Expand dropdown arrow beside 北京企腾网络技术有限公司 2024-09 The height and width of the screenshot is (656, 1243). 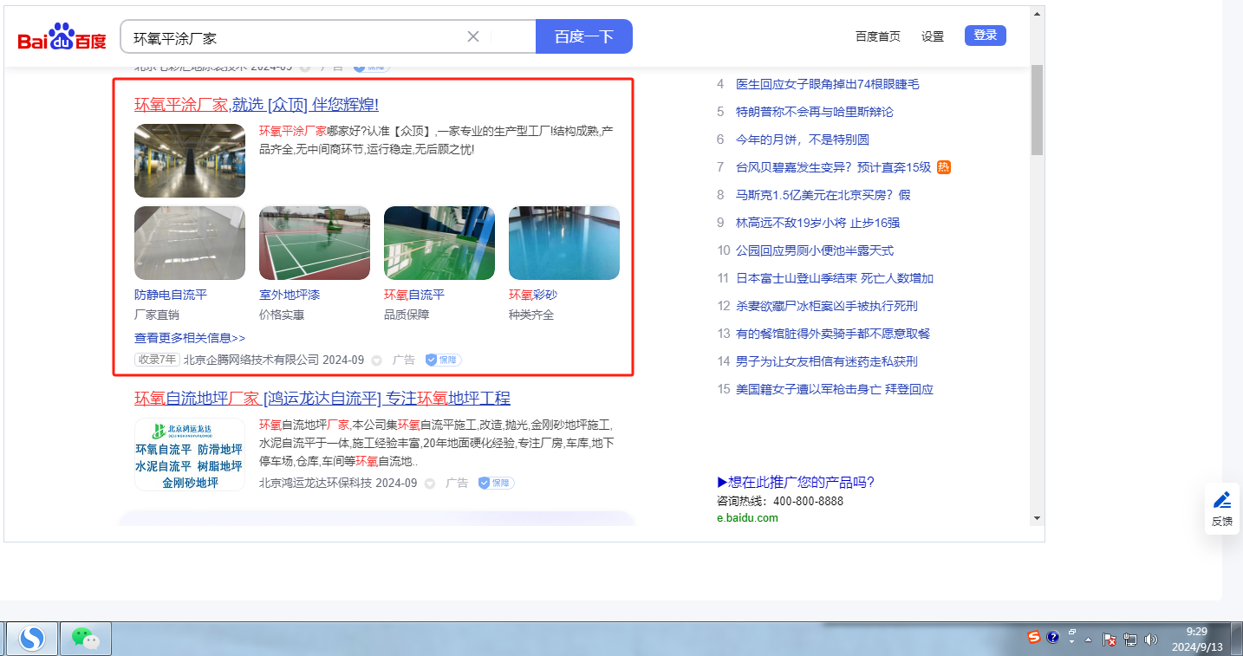377,360
